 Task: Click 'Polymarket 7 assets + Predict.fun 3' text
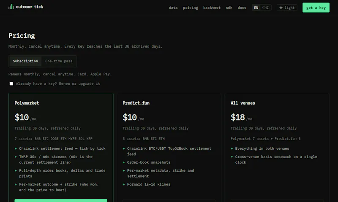266,139
